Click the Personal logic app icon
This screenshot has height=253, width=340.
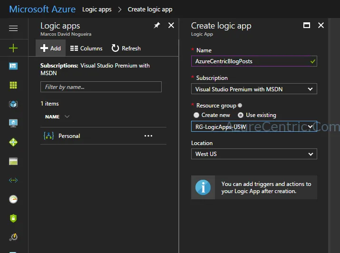point(49,136)
